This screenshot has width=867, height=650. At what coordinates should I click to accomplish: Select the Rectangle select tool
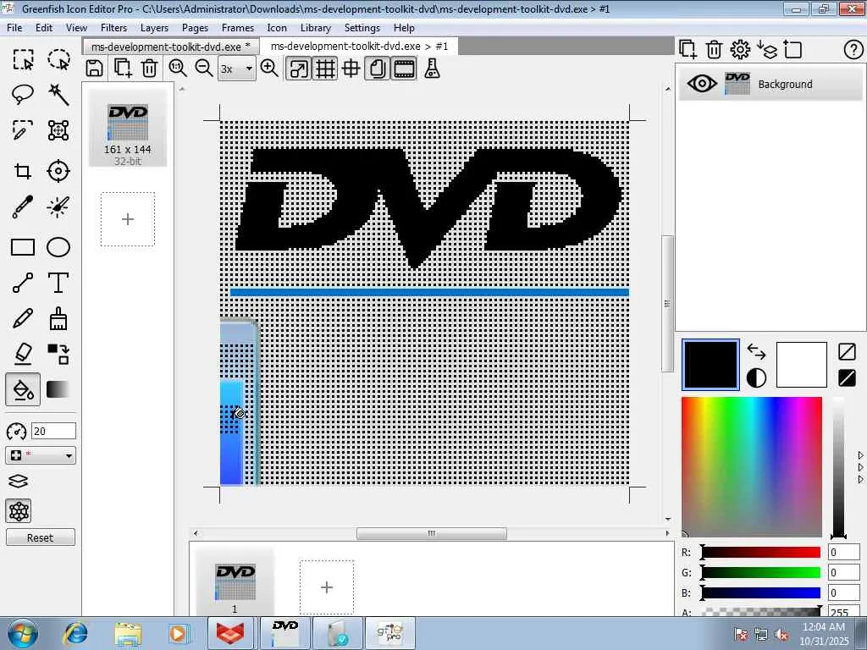pos(23,59)
